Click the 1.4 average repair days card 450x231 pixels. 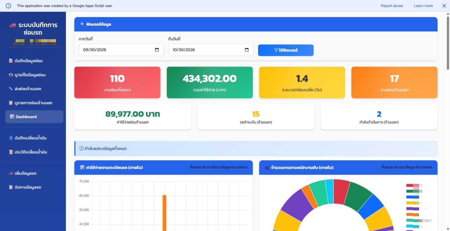[x=302, y=82]
